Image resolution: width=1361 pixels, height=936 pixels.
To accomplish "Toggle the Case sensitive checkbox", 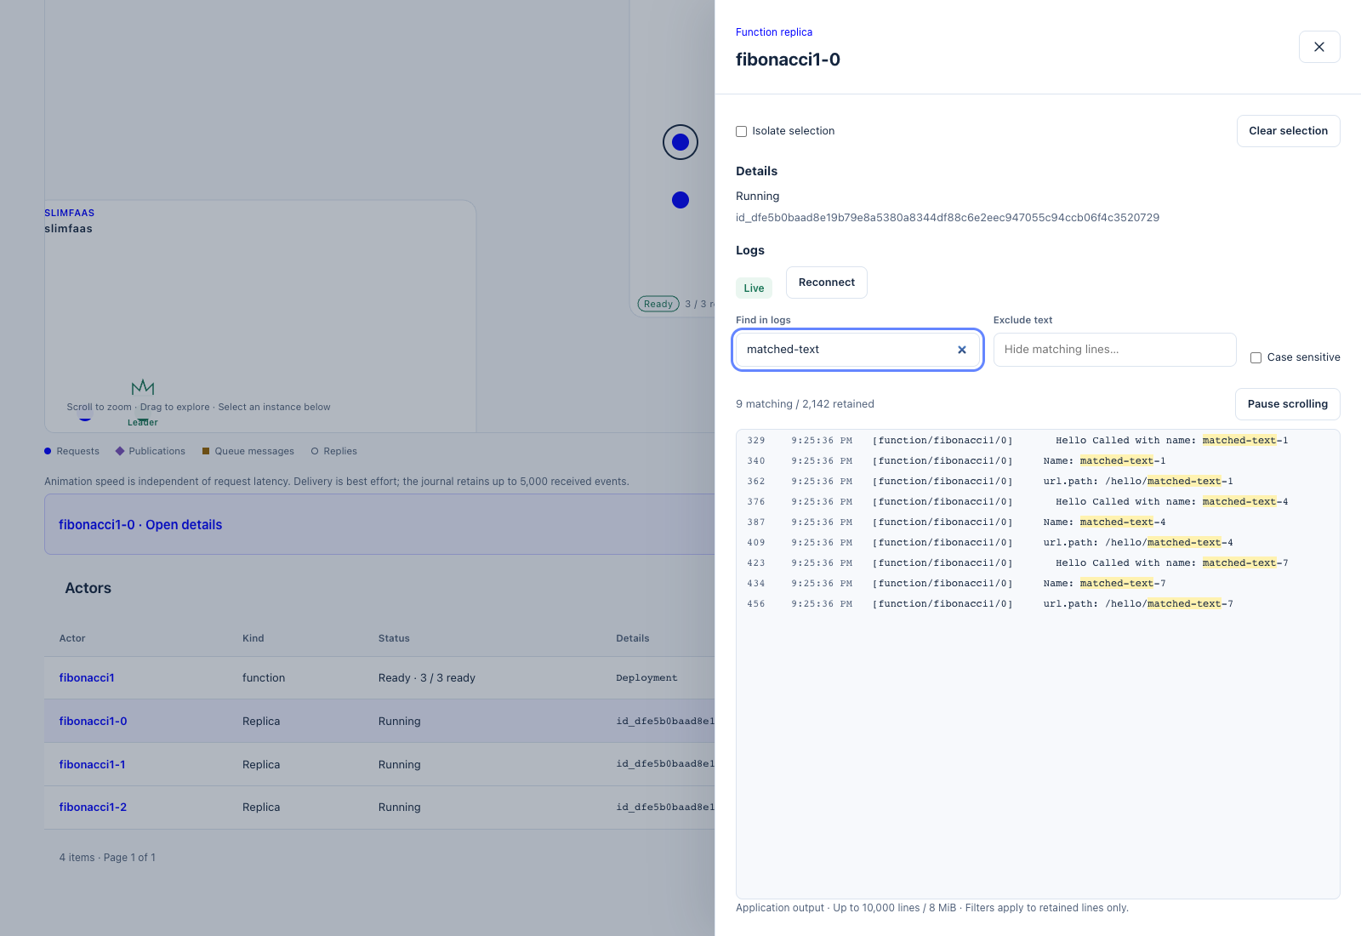I will click(x=1256, y=357).
